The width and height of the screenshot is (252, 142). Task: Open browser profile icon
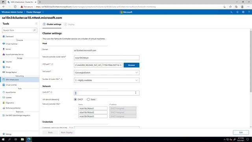point(242,7)
